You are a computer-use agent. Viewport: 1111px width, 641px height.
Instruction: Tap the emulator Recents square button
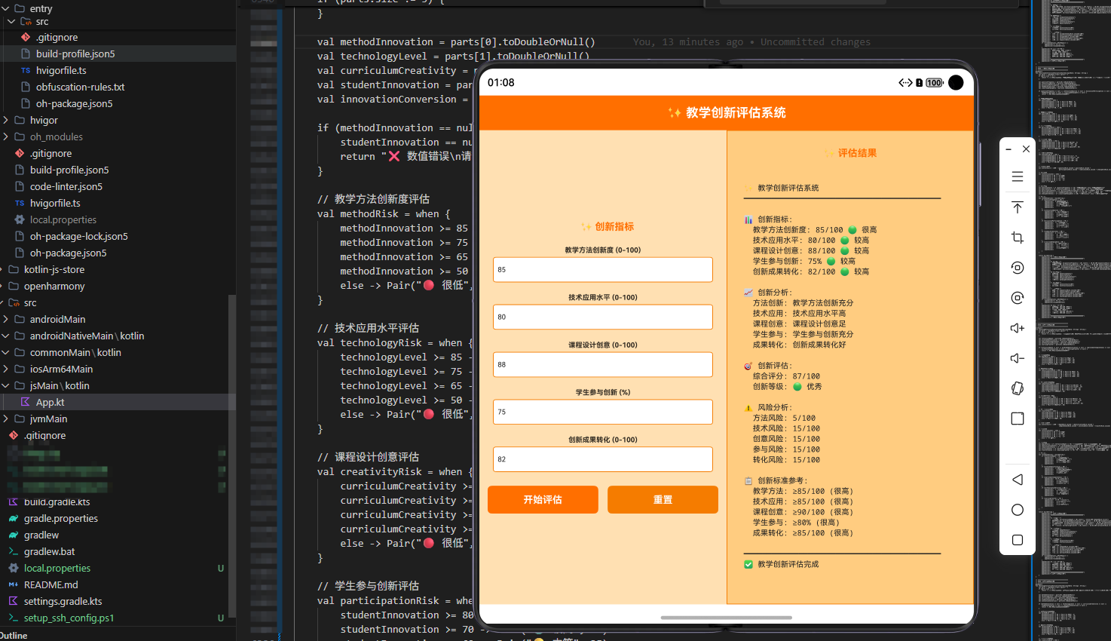click(x=1017, y=540)
